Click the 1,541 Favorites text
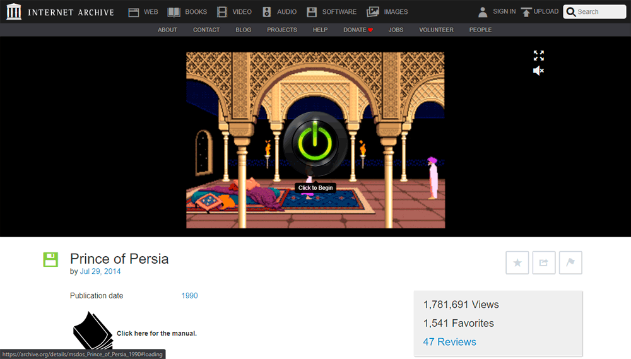Image resolution: width=631 pixels, height=359 pixels. coord(458,323)
